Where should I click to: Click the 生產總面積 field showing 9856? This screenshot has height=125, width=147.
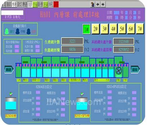coord(72,49)
